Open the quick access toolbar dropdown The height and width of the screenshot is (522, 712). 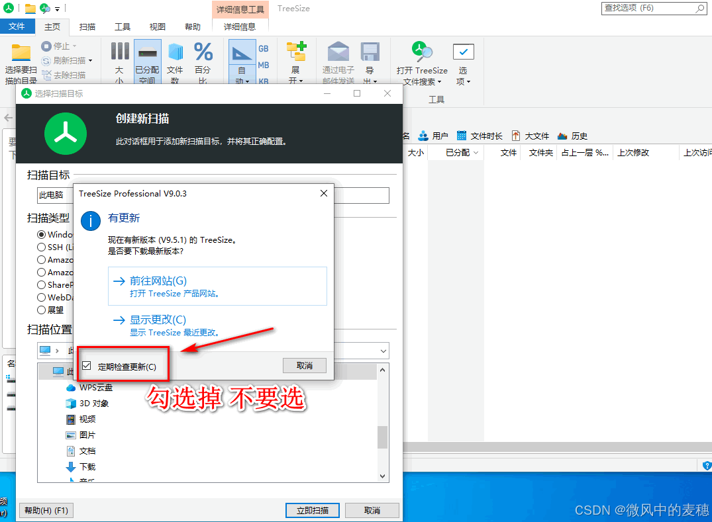57,8
